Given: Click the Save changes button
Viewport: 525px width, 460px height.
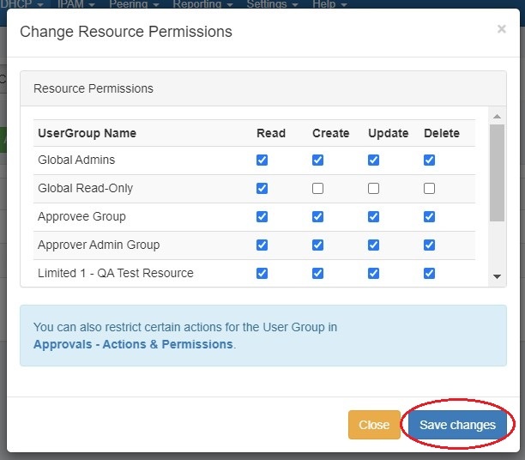Looking at the screenshot, I should point(457,425).
